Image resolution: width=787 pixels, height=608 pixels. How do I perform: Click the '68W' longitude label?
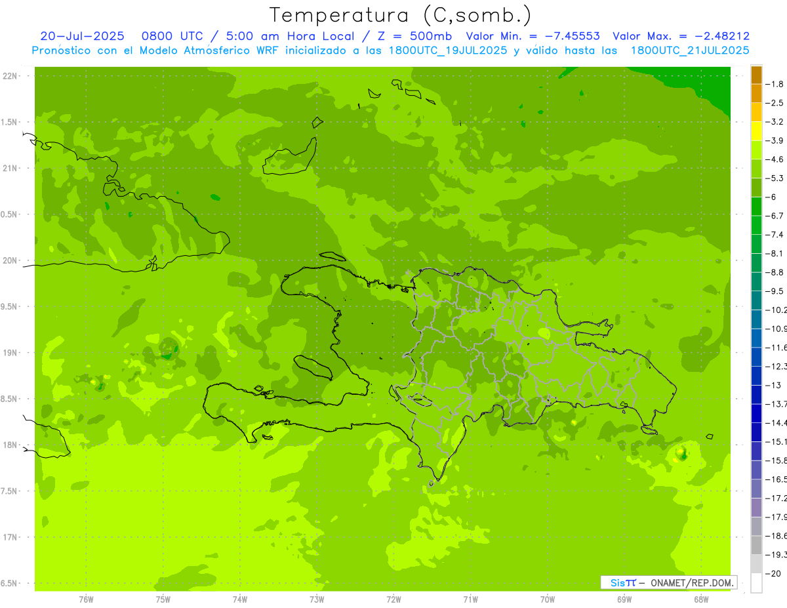(700, 599)
